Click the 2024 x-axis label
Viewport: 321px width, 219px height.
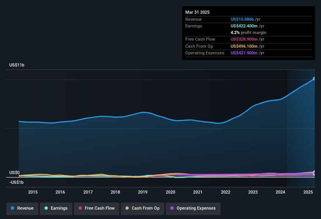pyautogui.click(x=280, y=192)
